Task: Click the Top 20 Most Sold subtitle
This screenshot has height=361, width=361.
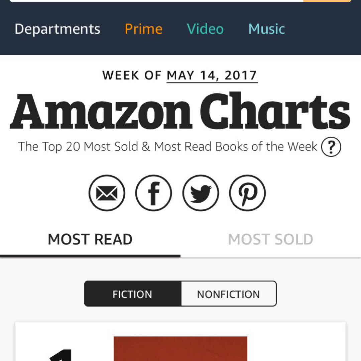Action: coord(168,147)
